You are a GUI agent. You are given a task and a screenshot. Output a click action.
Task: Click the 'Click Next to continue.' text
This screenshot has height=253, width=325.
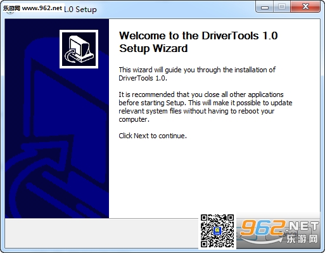pyautogui.click(x=153, y=136)
